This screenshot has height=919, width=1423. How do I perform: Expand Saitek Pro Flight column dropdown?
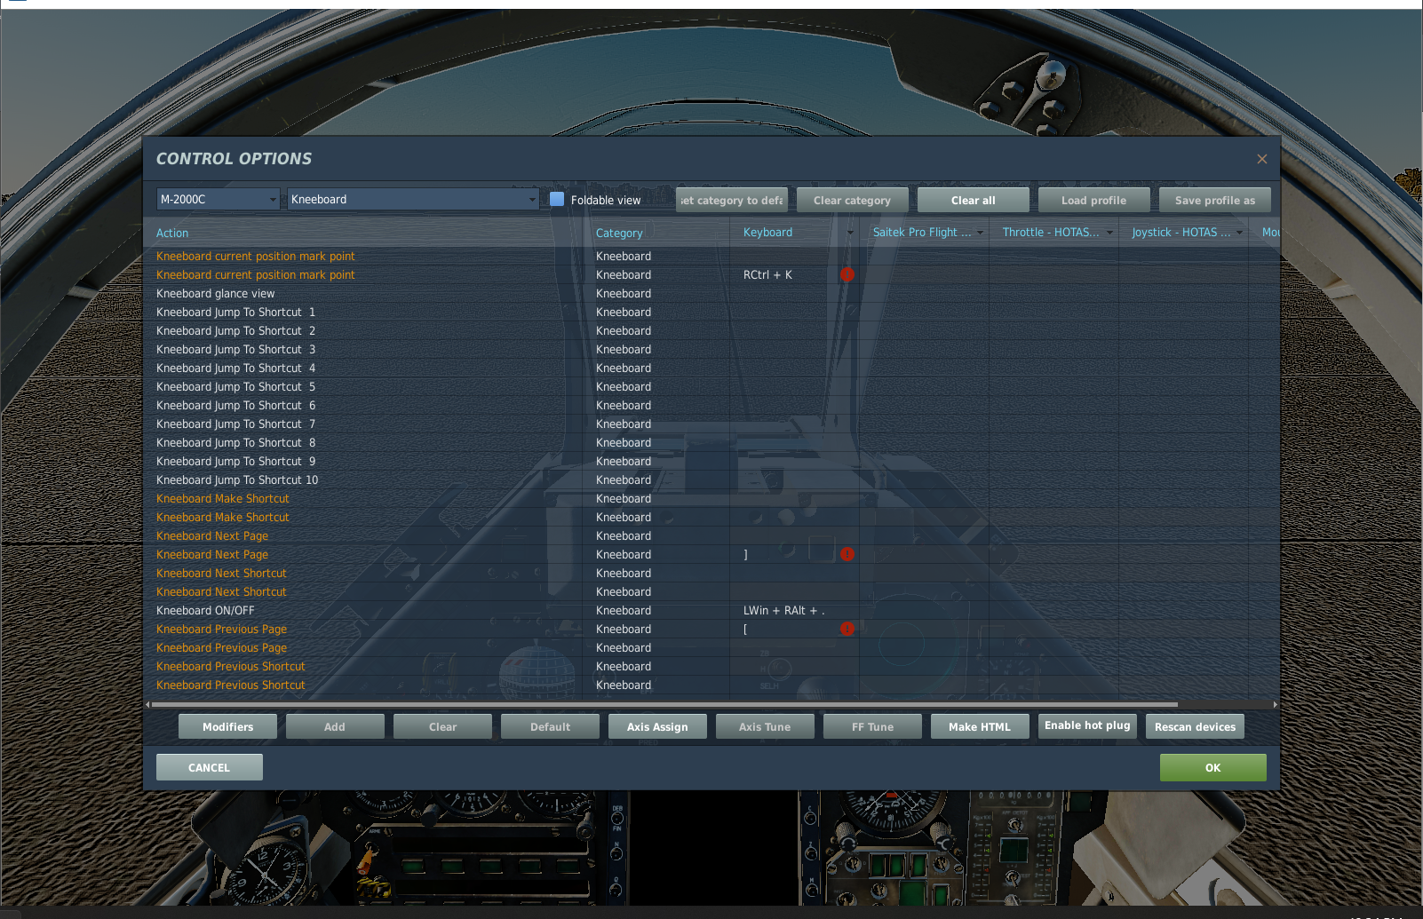pyautogui.click(x=981, y=233)
